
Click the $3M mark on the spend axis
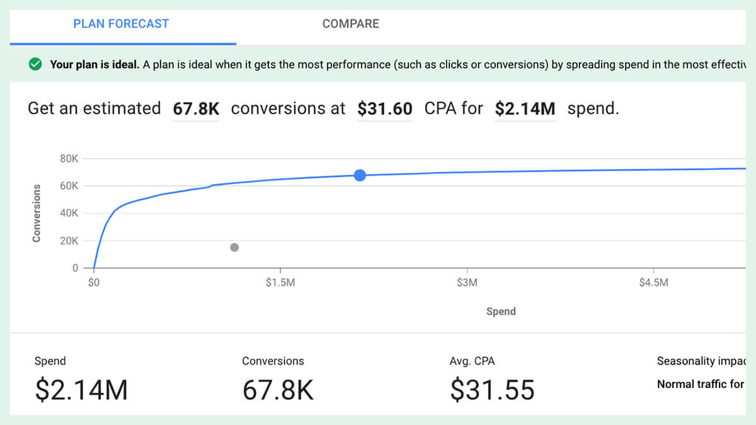[x=466, y=282]
